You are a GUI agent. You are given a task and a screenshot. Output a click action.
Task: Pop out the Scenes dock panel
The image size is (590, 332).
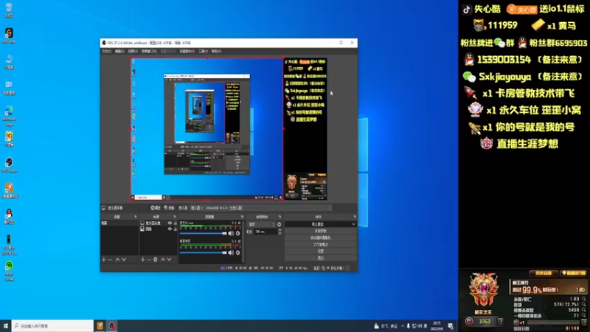pos(136,217)
